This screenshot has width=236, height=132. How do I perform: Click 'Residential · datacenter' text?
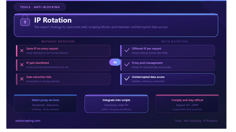tap(45, 105)
